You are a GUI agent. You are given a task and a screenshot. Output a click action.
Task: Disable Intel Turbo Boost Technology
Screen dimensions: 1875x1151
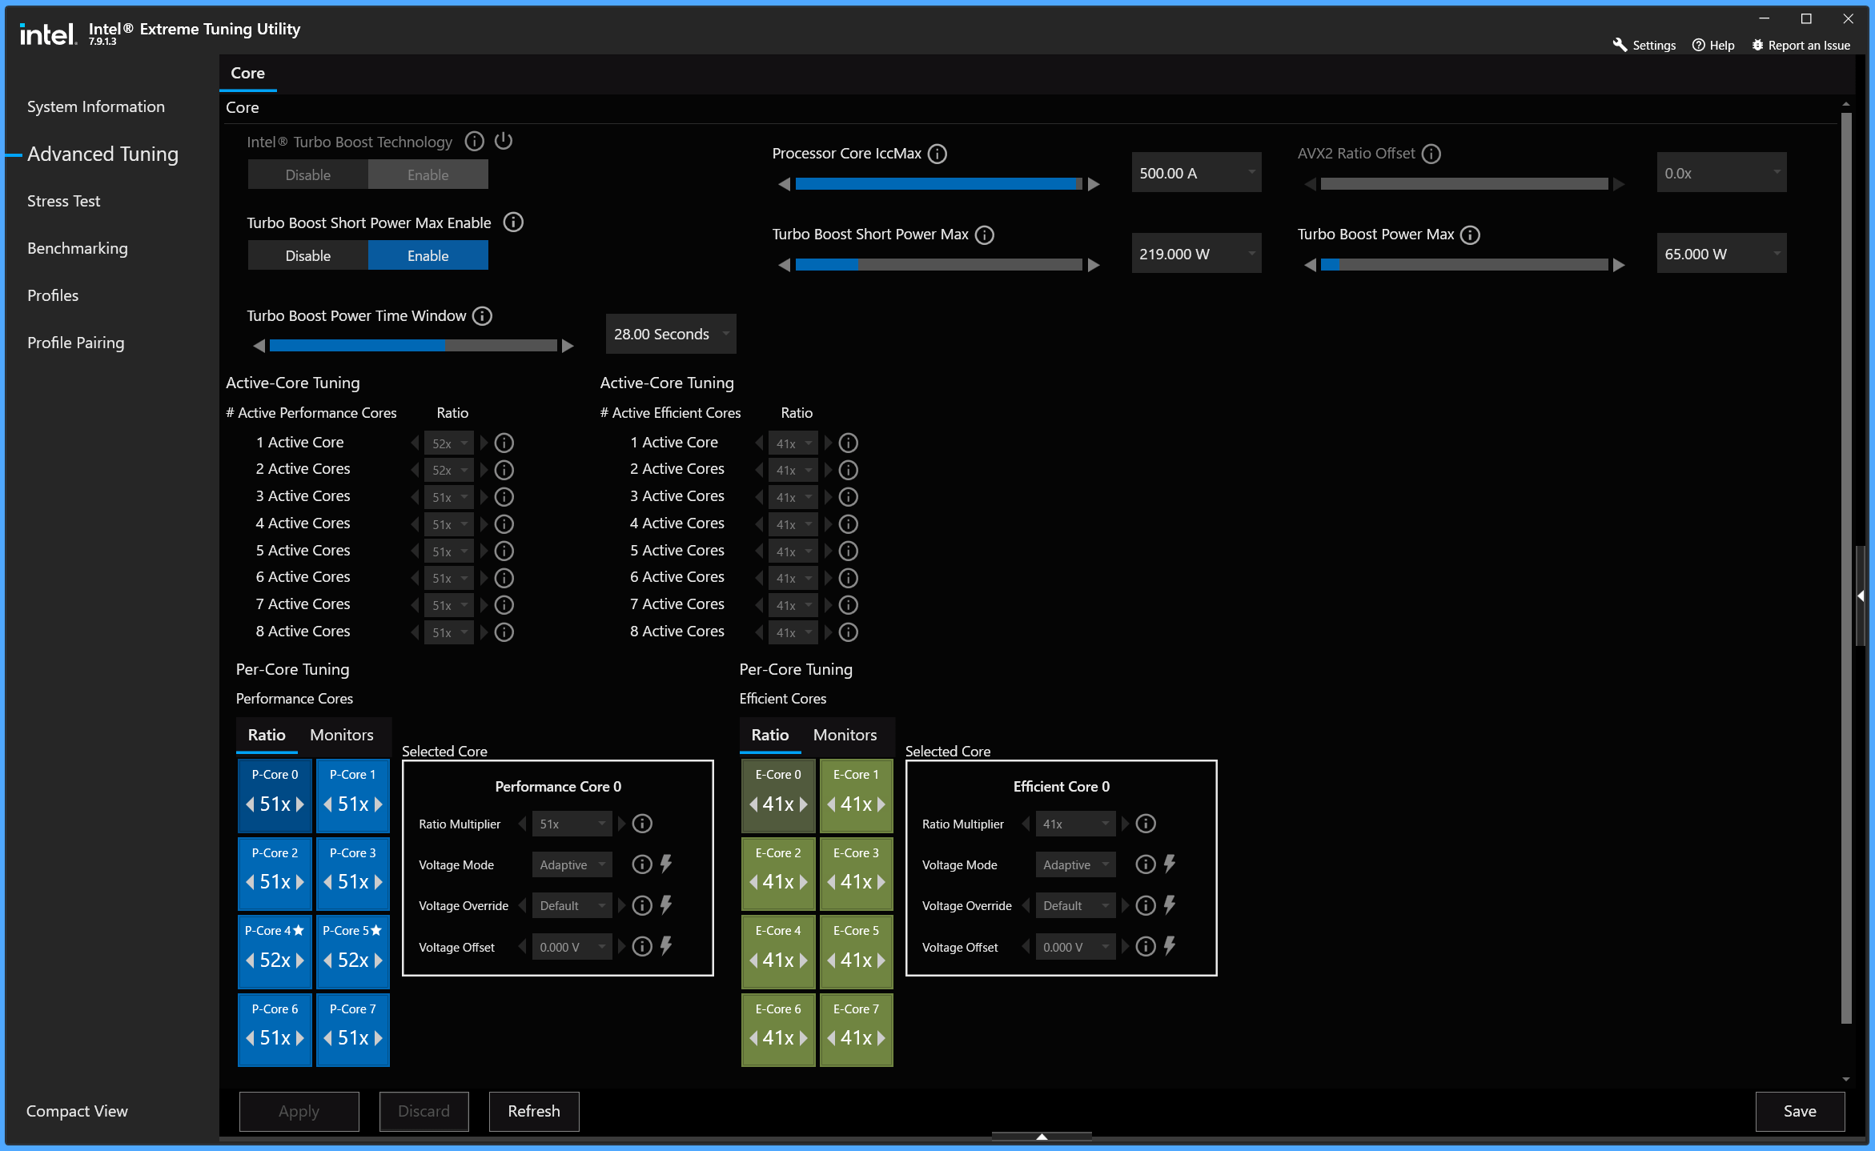[308, 174]
